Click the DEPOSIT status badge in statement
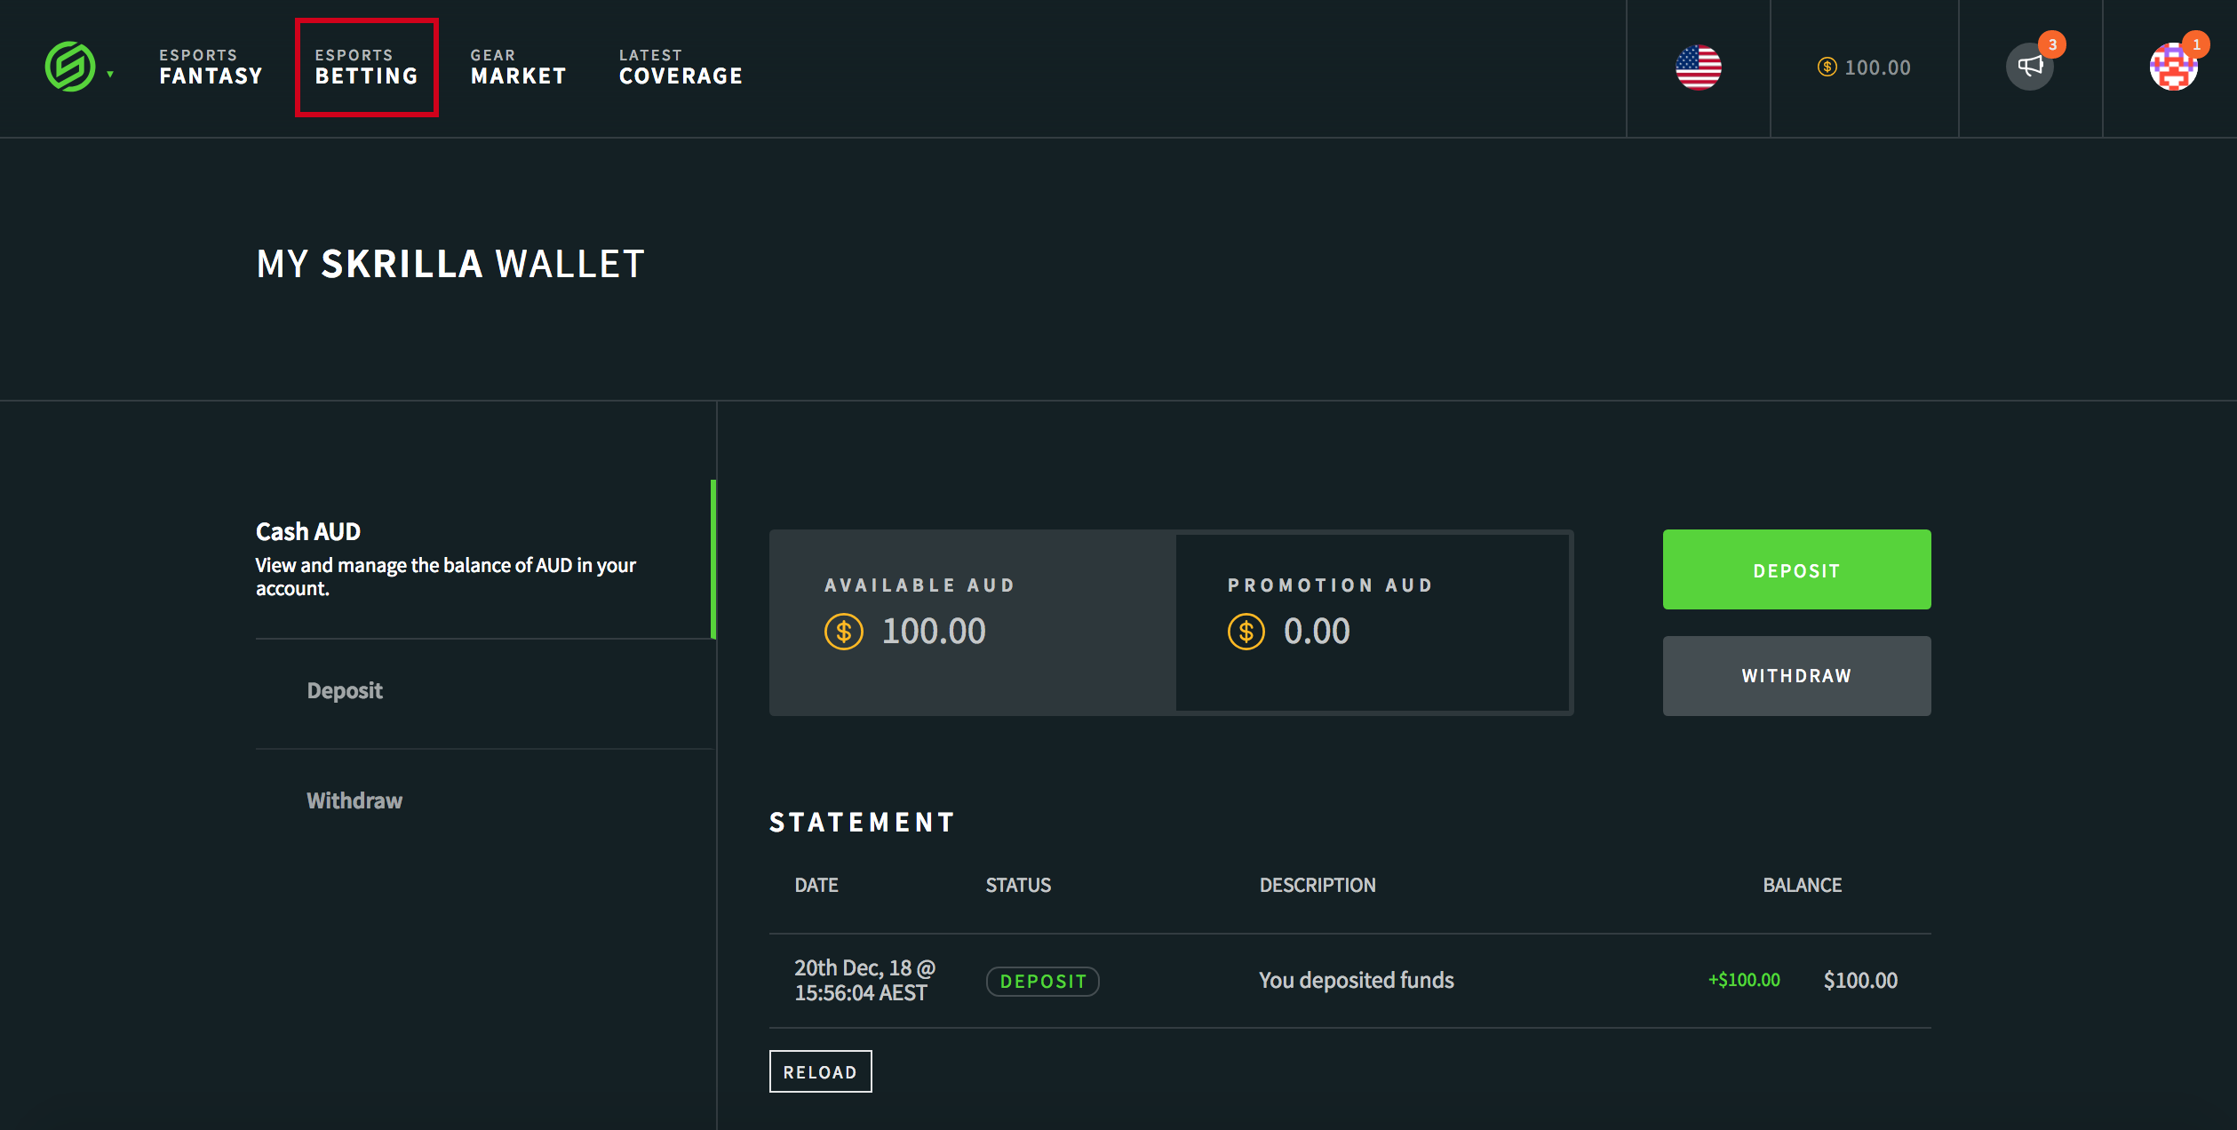The image size is (2237, 1130). (x=1042, y=982)
